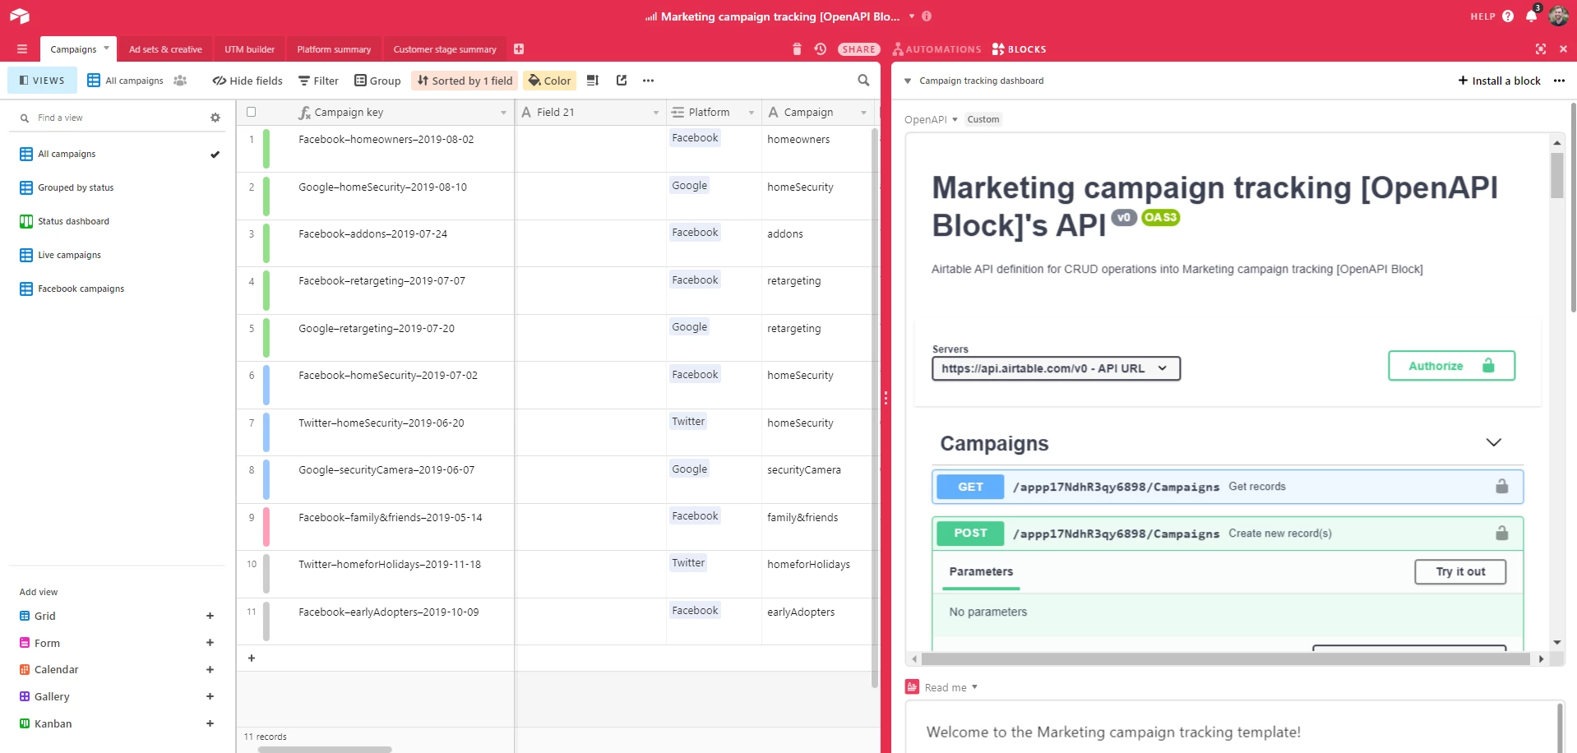The height and width of the screenshot is (753, 1577).
Task: Expand the GET Campaigns endpoint row
Action: [1228, 486]
